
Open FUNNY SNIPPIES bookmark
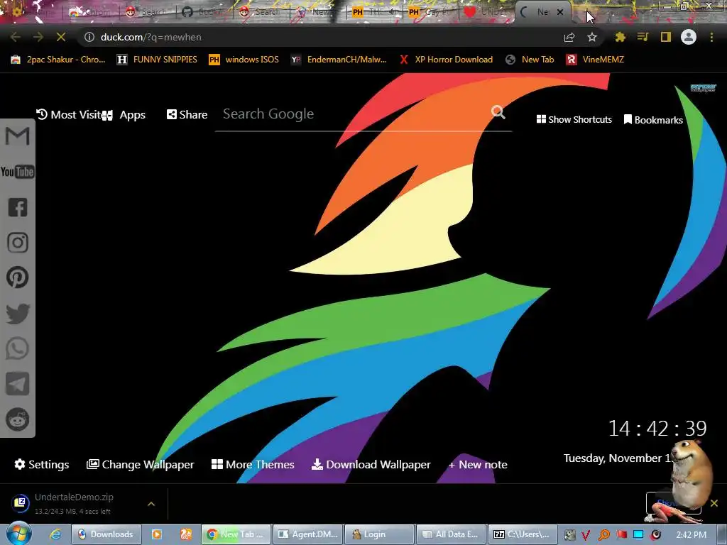coord(157,60)
